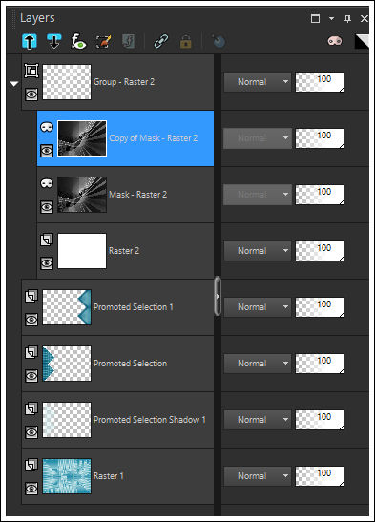
Task: Toggle visibility of Promoted Selection 1 layer
Action: pyautogui.click(x=31, y=320)
